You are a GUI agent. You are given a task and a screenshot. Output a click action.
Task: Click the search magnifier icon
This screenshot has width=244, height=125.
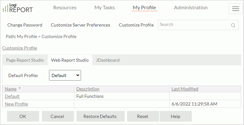[x=233, y=25]
